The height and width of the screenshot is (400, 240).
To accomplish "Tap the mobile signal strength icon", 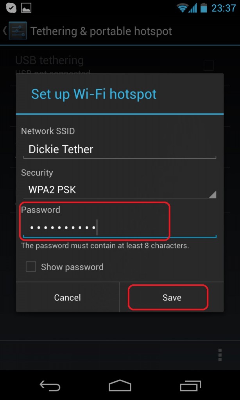I will tap(193, 8).
